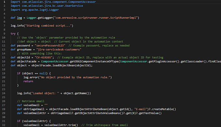Click line number 24 in the gutter
Screen dimensions: 221x127
pos(4,93)
